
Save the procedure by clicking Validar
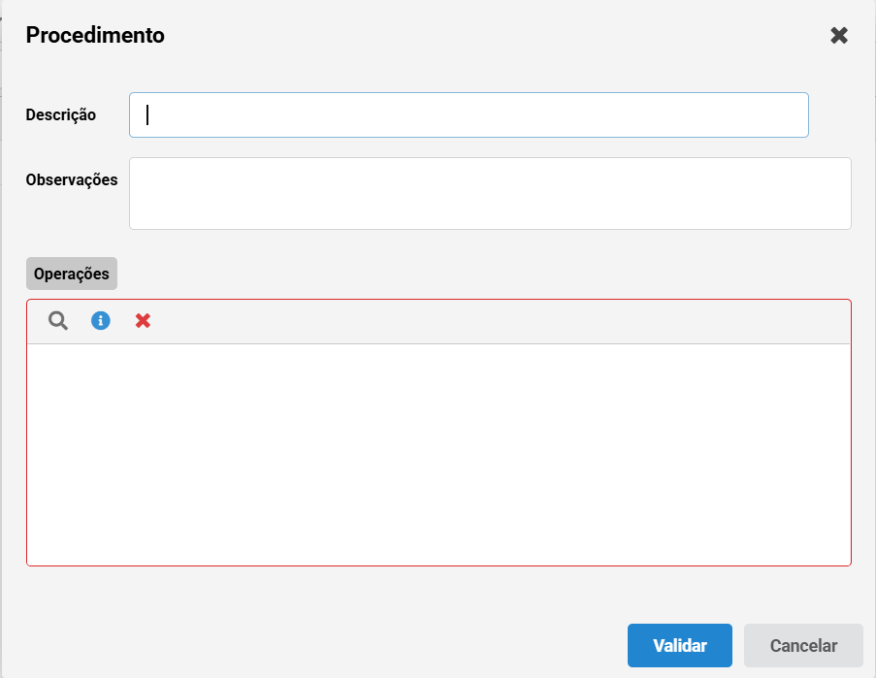point(680,646)
